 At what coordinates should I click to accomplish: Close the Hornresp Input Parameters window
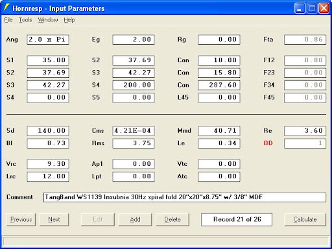click(324, 8)
